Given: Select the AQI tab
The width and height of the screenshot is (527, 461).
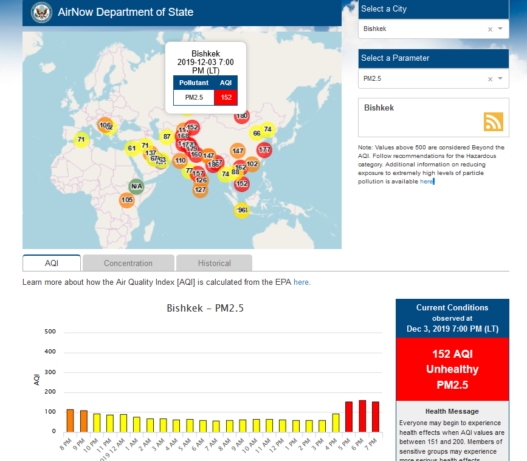Looking at the screenshot, I should (x=52, y=263).
